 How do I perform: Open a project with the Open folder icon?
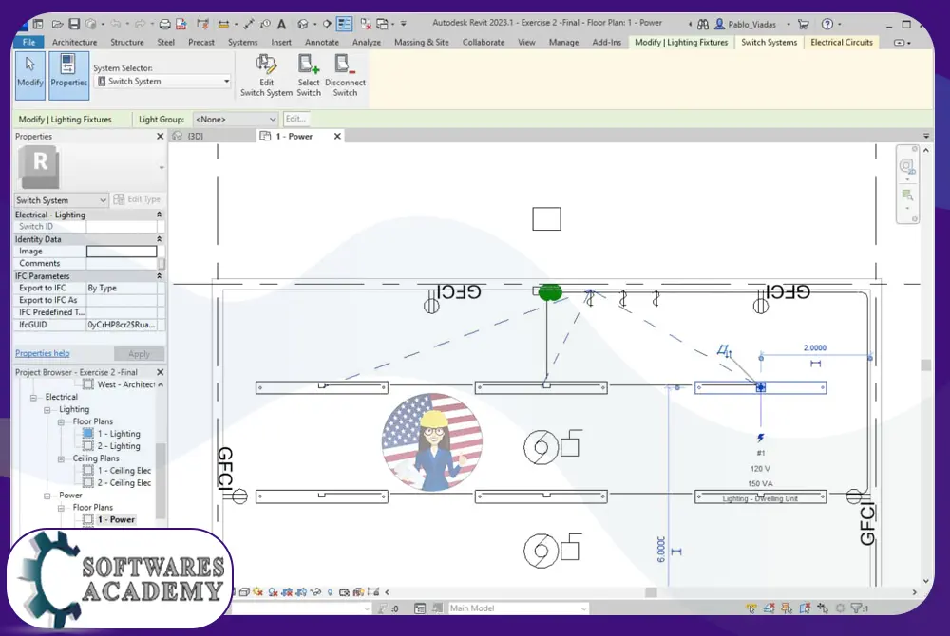click(x=58, y=24)
